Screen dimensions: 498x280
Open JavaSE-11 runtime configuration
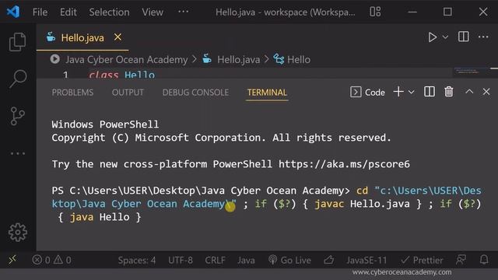pyautogui.click(x=366, y=261)
